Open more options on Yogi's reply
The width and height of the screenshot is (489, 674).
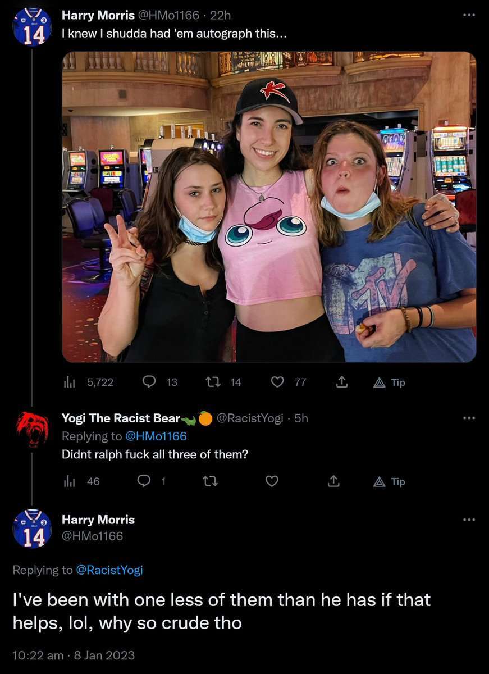[x=469, y=418]
